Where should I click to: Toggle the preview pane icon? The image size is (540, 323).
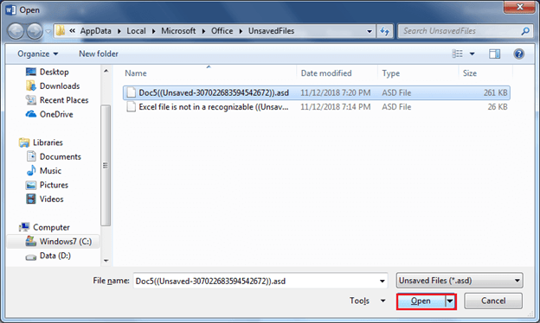click(x=494, y=54)
